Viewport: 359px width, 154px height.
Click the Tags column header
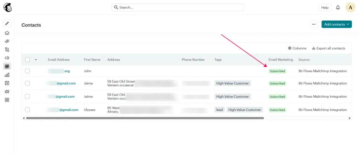pos(218,60)
